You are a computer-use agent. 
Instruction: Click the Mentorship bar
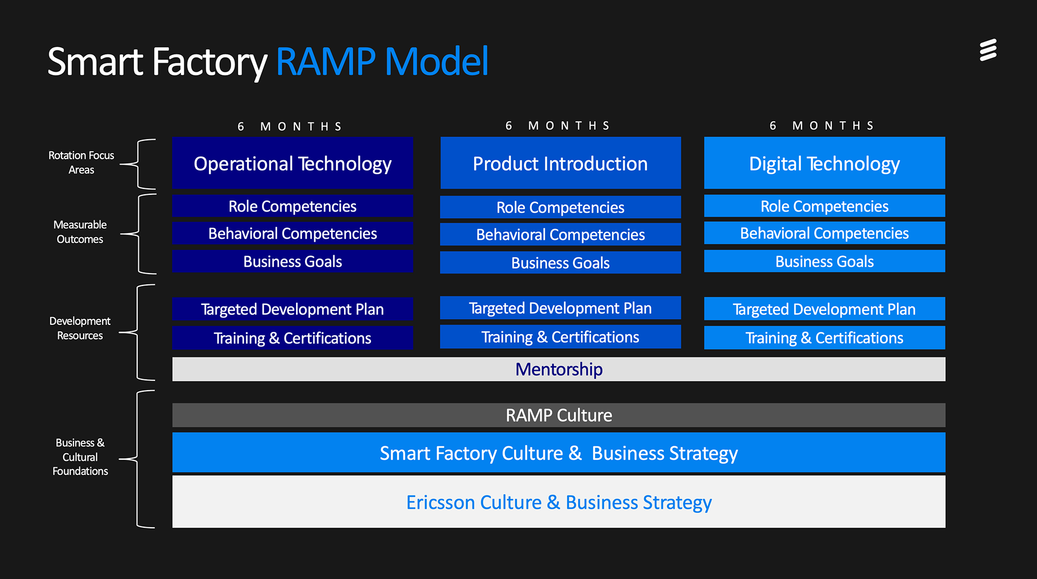(559, 369)
